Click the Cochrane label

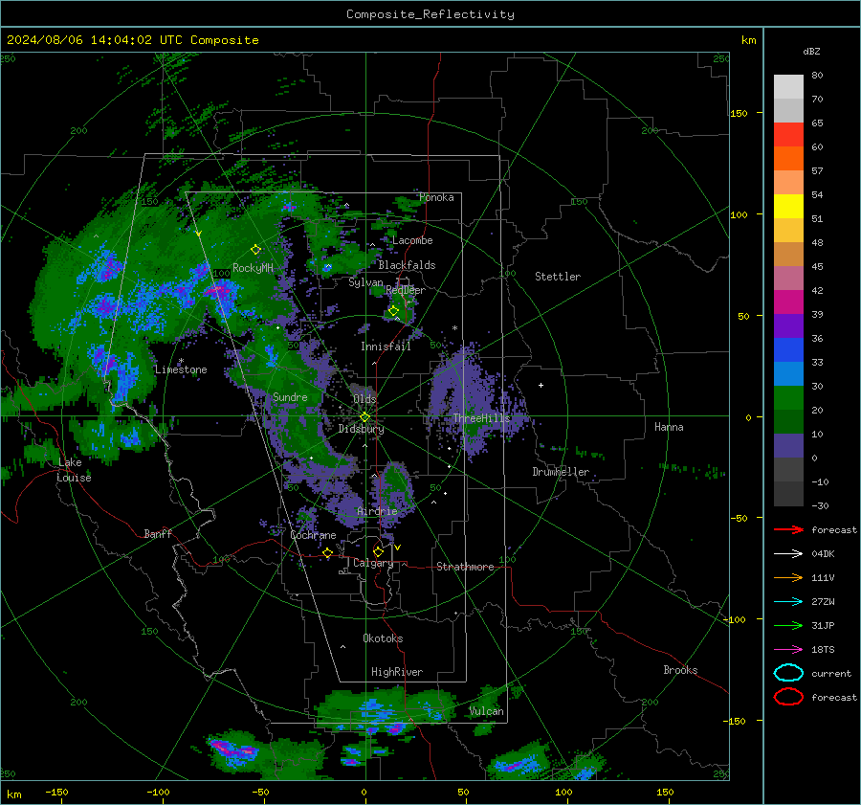[313, 535]
